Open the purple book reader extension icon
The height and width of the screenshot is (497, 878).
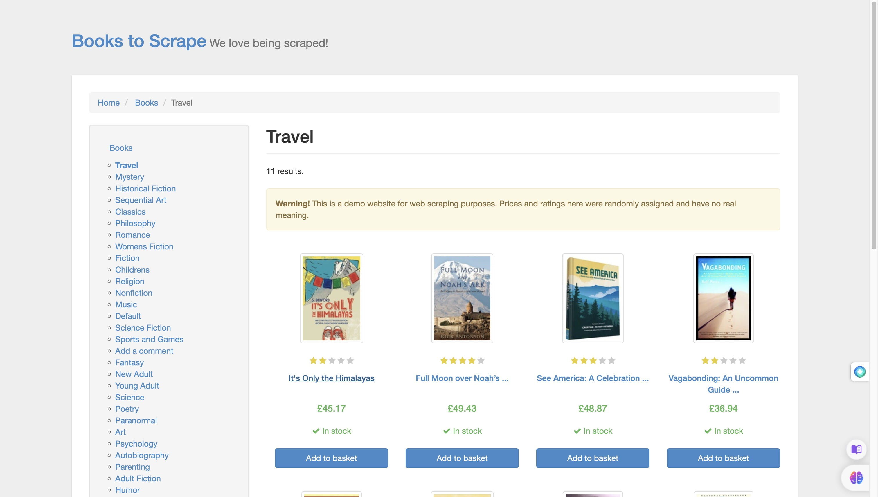click(856, 449)
